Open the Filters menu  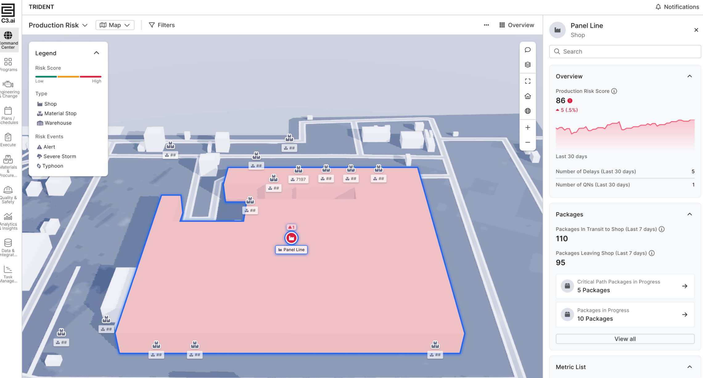point(162,25)
